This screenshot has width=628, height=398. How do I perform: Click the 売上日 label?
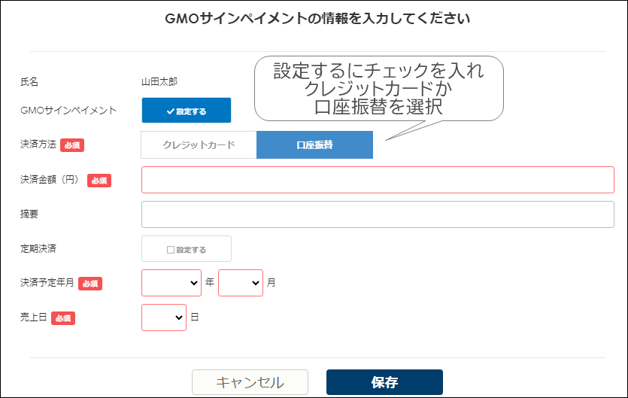click(x=34, y=317)
